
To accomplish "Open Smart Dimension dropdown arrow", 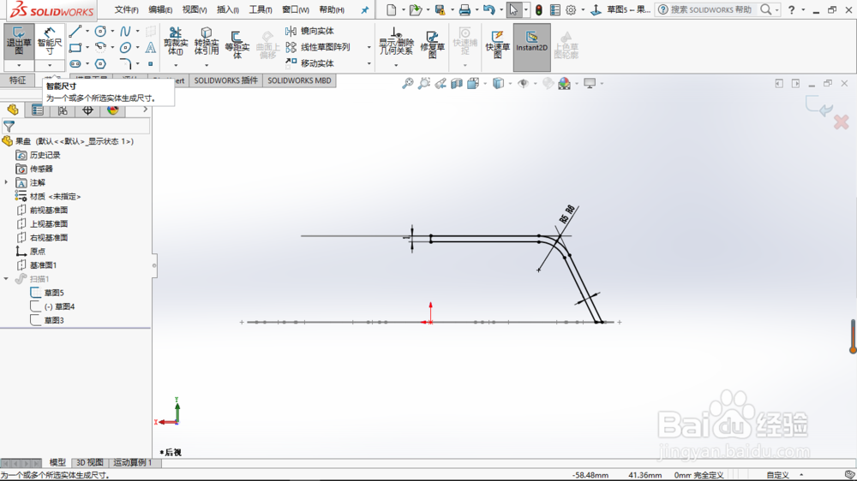I will (49, 66).
